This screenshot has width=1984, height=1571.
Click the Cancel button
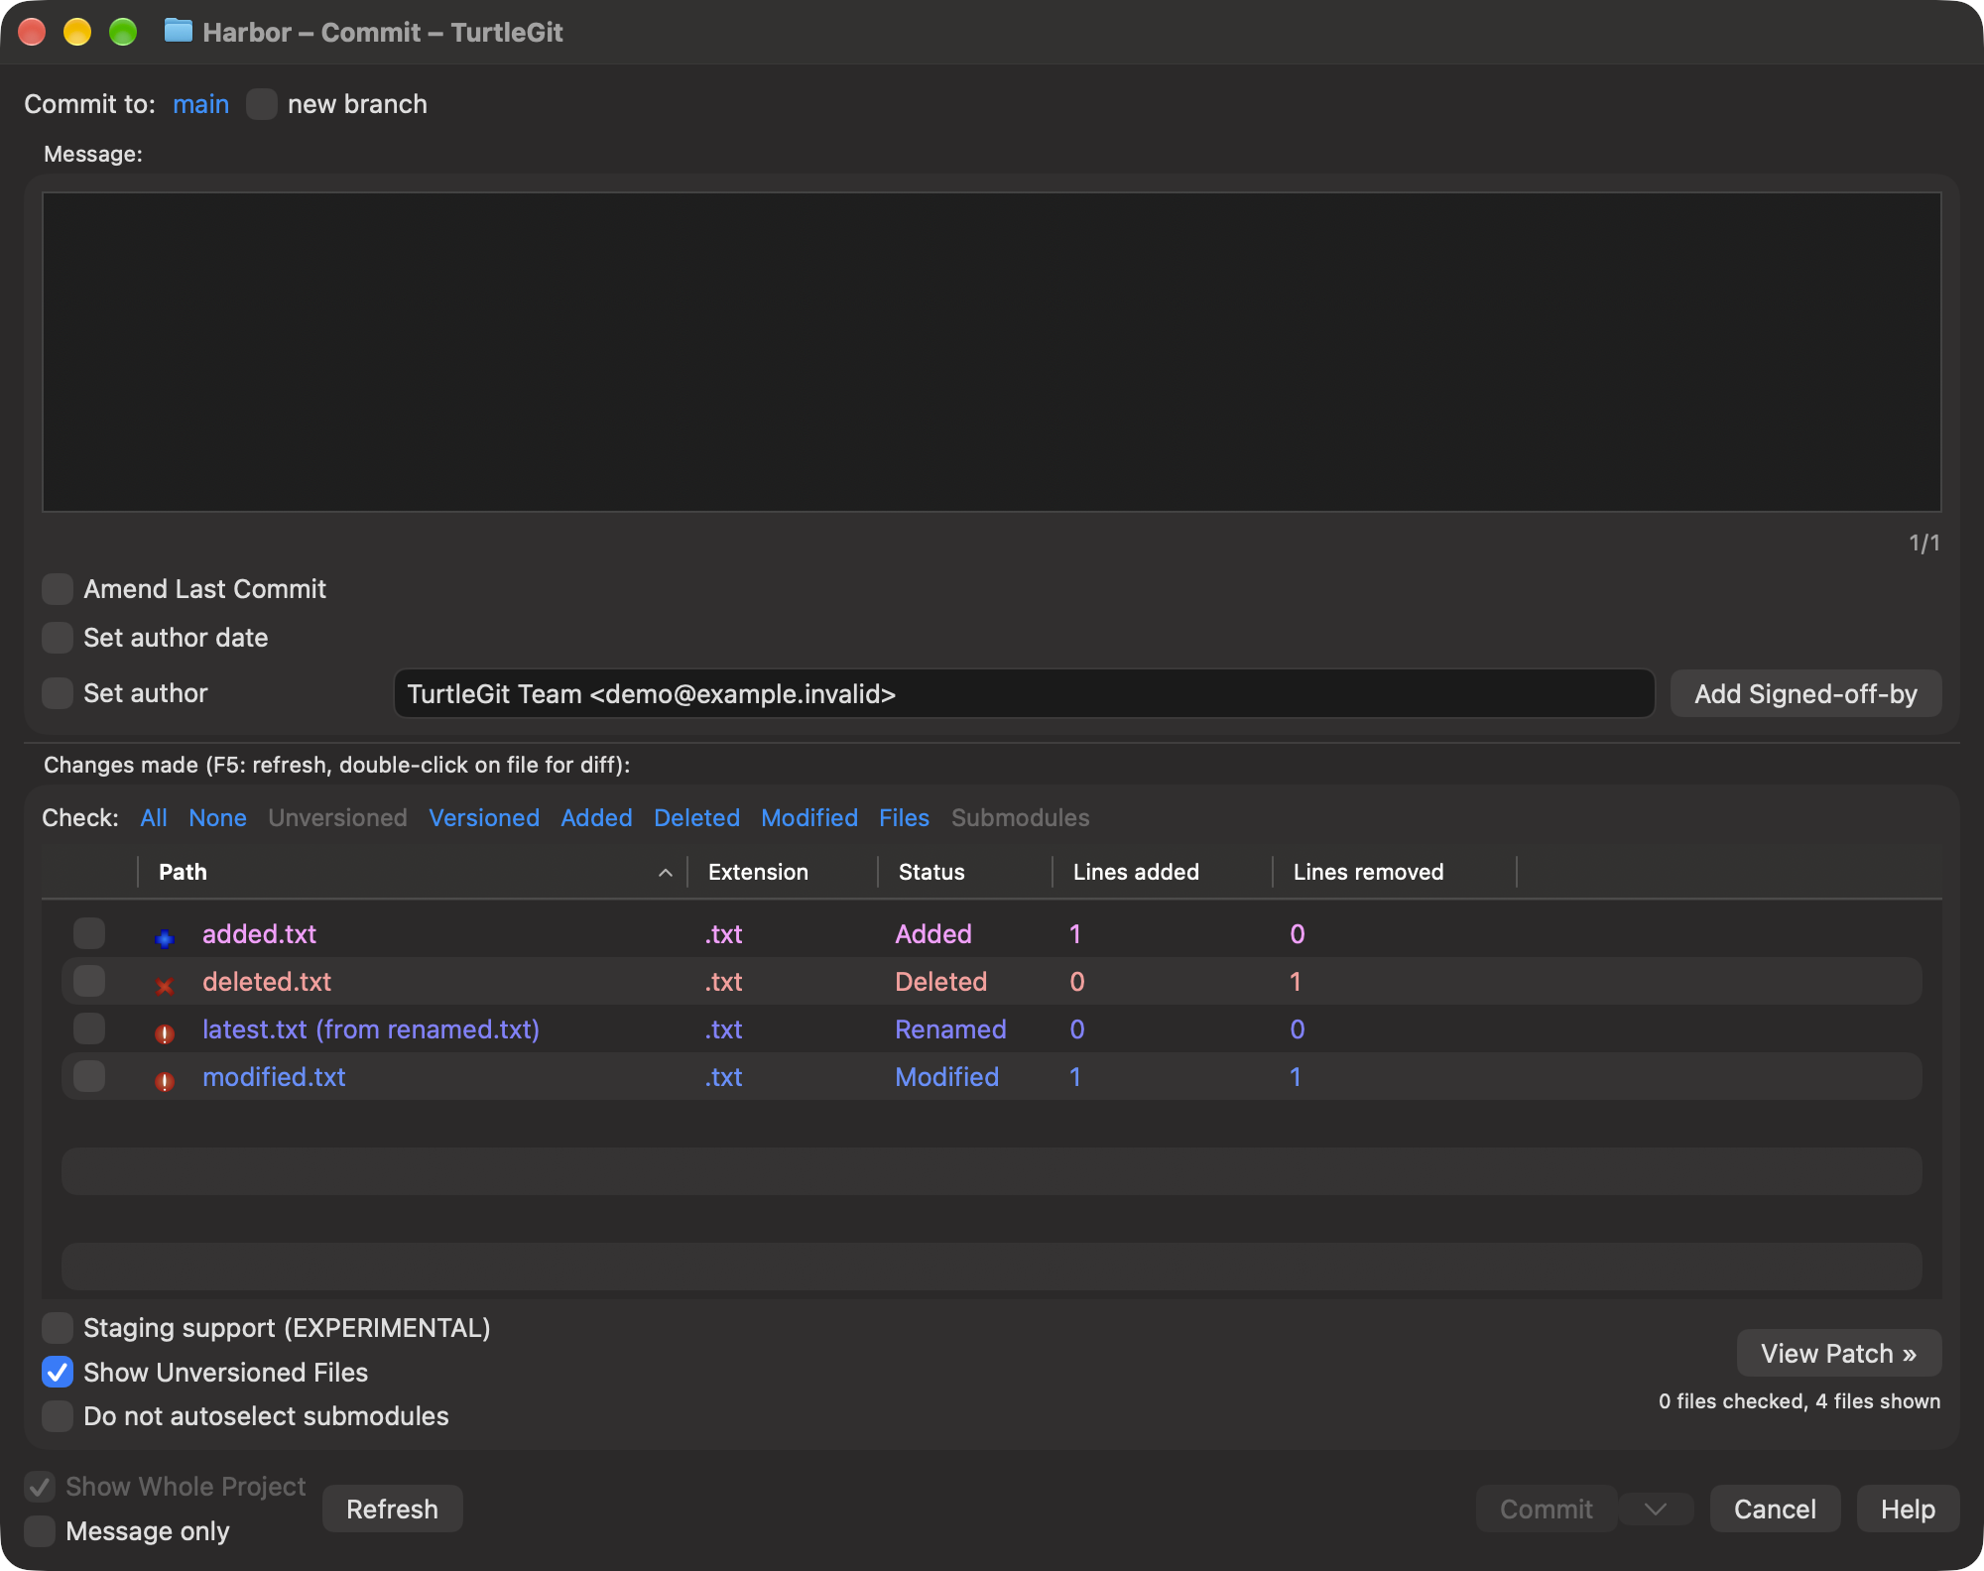click(x=1775, y=1509)
